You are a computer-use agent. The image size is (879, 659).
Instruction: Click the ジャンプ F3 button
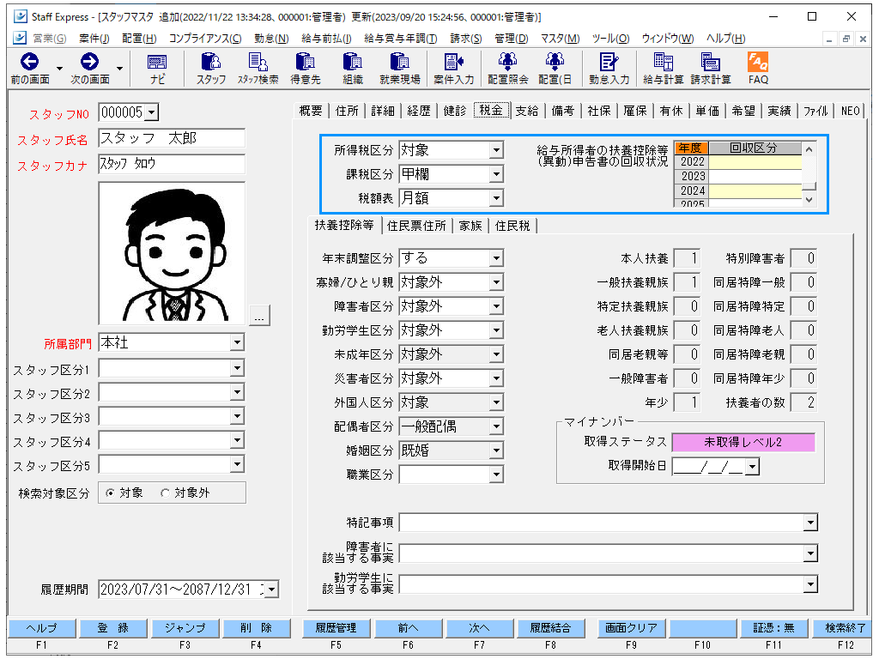tap(185, 628)
